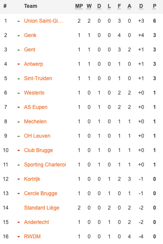This screenshot has width=163, height=244.
Task: Click the red down arrow beside Club Brugge
Action: [x=19, y=150]
